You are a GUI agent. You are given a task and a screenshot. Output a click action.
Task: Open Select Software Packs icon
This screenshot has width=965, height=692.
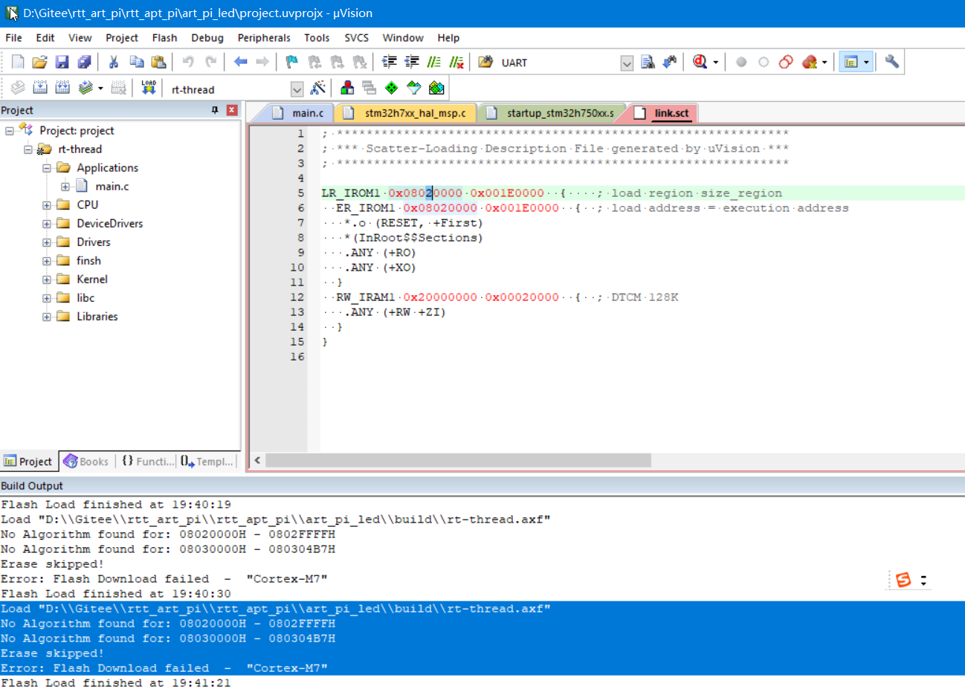(414, 88)
